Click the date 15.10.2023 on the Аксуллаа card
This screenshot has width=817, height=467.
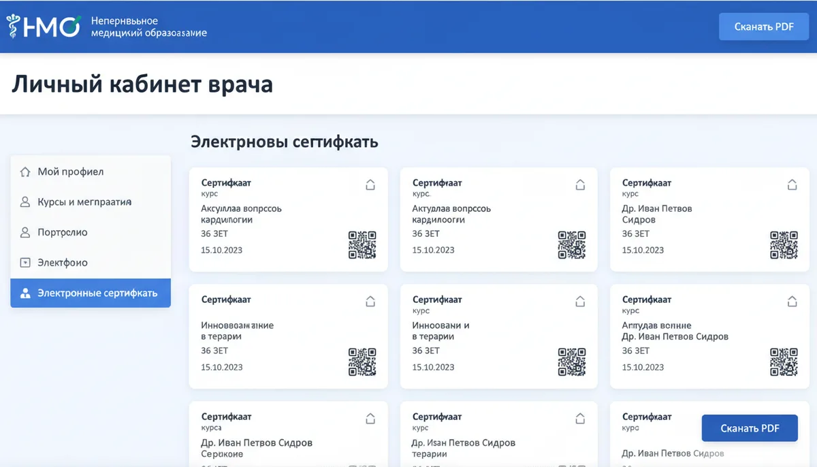click(222, 250)
